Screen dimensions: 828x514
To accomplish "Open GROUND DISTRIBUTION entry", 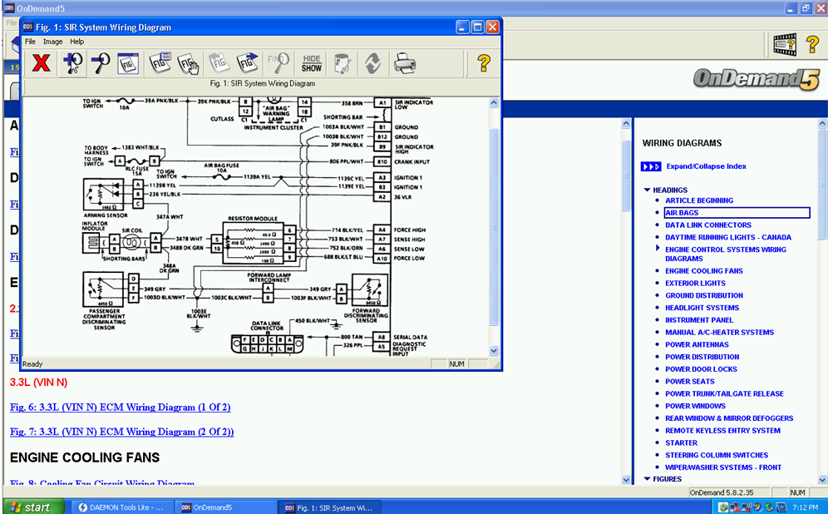I will click(x=704, y=296).
